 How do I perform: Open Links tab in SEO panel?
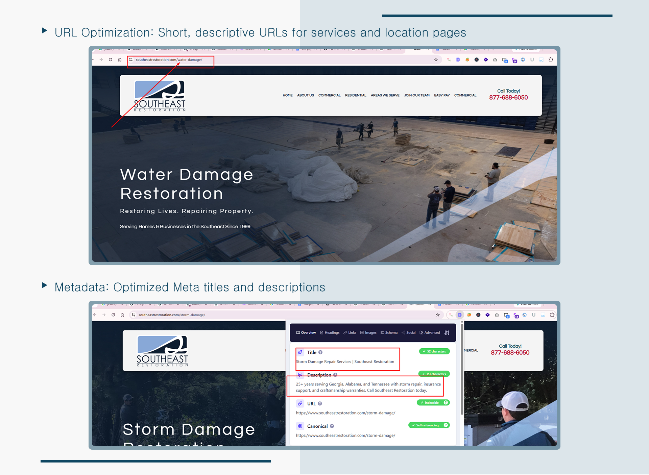pyautogui.click(x=350, y=333)
